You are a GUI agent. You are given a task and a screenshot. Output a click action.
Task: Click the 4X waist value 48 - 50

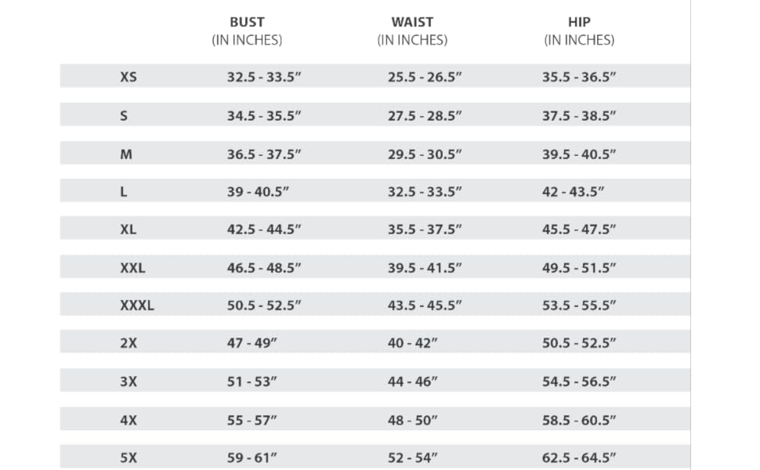[x=412, y=420]
